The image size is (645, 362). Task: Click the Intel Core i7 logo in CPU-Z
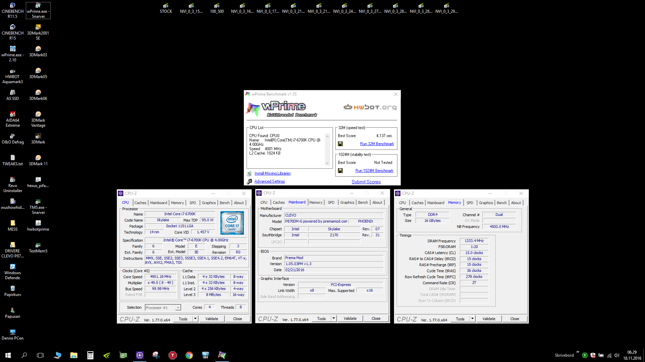click(232, 223)
